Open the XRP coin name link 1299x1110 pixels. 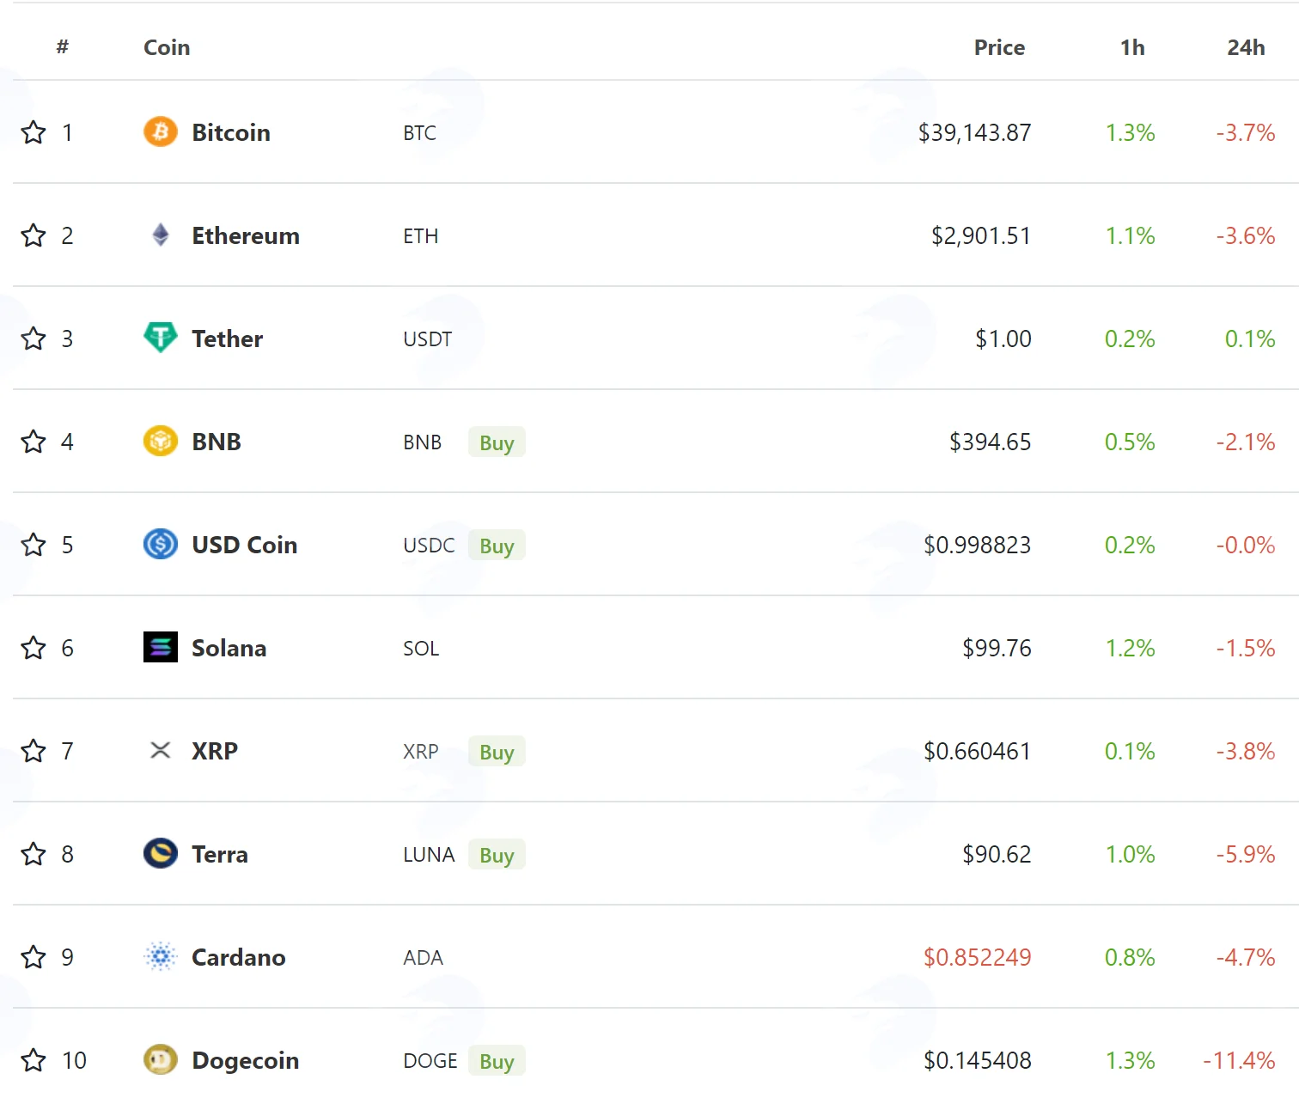pos(215,751)
